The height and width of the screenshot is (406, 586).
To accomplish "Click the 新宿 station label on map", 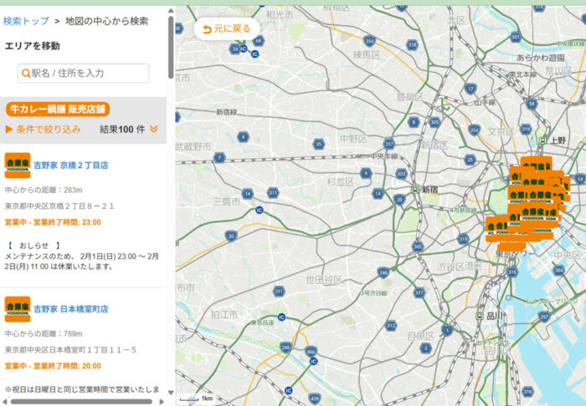I will click(430, 190).
